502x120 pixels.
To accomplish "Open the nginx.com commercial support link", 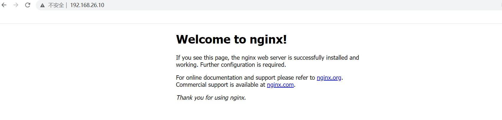I will click(x=280, y=85).
